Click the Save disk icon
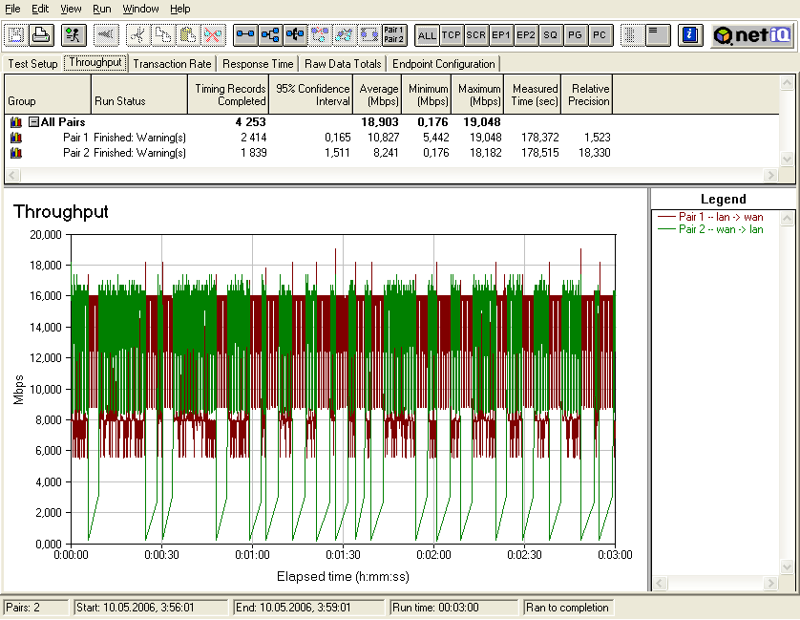The width and height of the screenshot is (800, 620). click(x=16, y=35)
